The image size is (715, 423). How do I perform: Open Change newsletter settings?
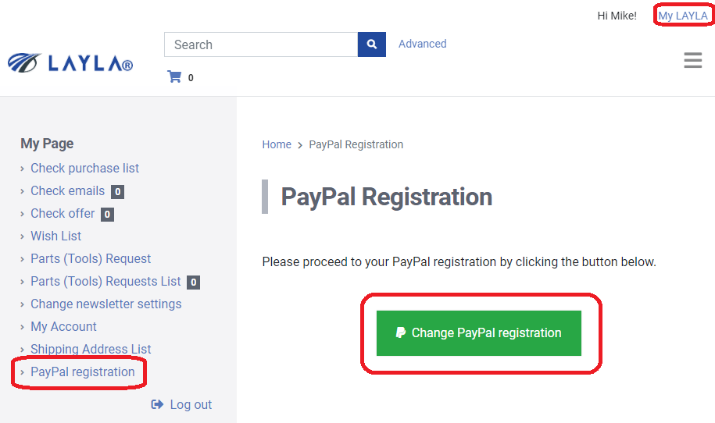tap(105, 304)
